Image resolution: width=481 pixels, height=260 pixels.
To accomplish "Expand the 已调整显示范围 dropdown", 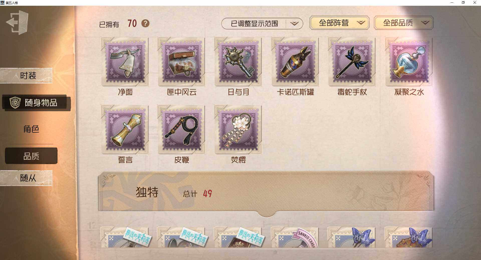I will click(x=262, y=24).
